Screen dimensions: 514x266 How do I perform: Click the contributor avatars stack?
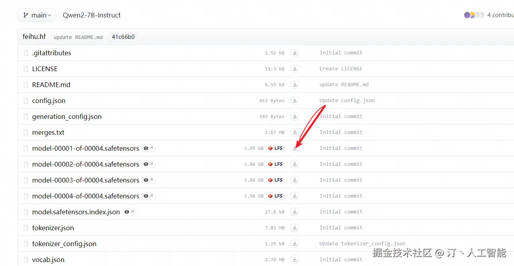[475, 15]
